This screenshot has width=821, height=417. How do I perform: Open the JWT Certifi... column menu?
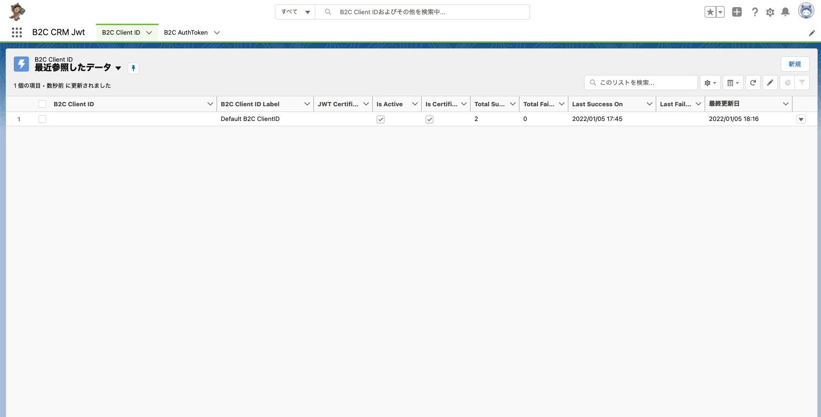pyautogui.click(x=366, y=104)
